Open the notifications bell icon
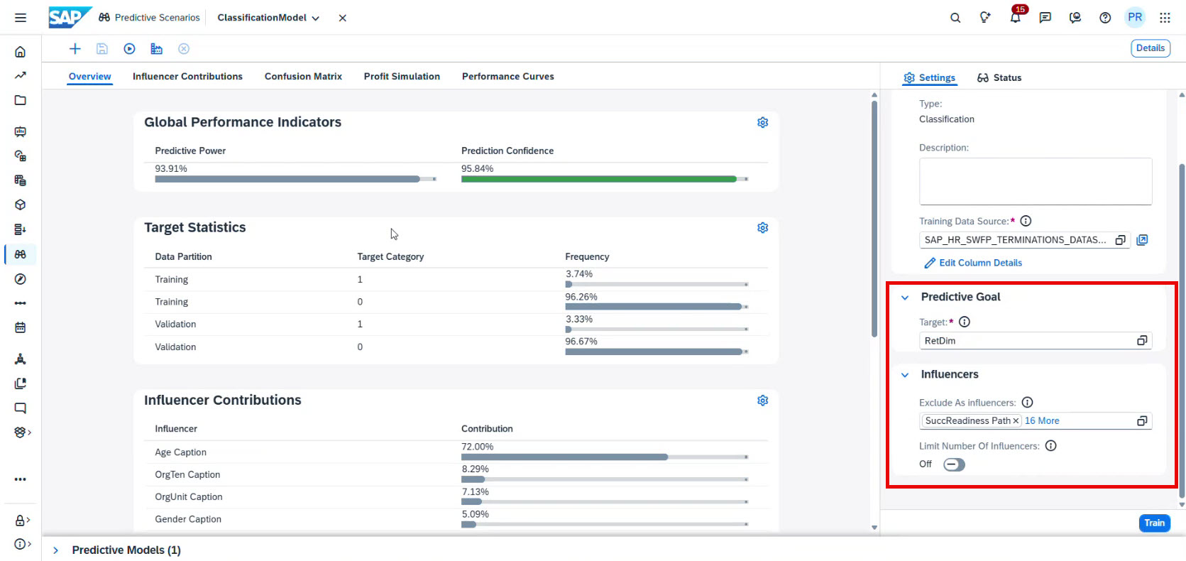 [x=1015, y=18]
